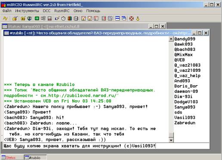Image resolution: width=222 pixels, height=160 pixels.
Task: Tile windows using the blue stripes icon
Action: click(117, 18)
